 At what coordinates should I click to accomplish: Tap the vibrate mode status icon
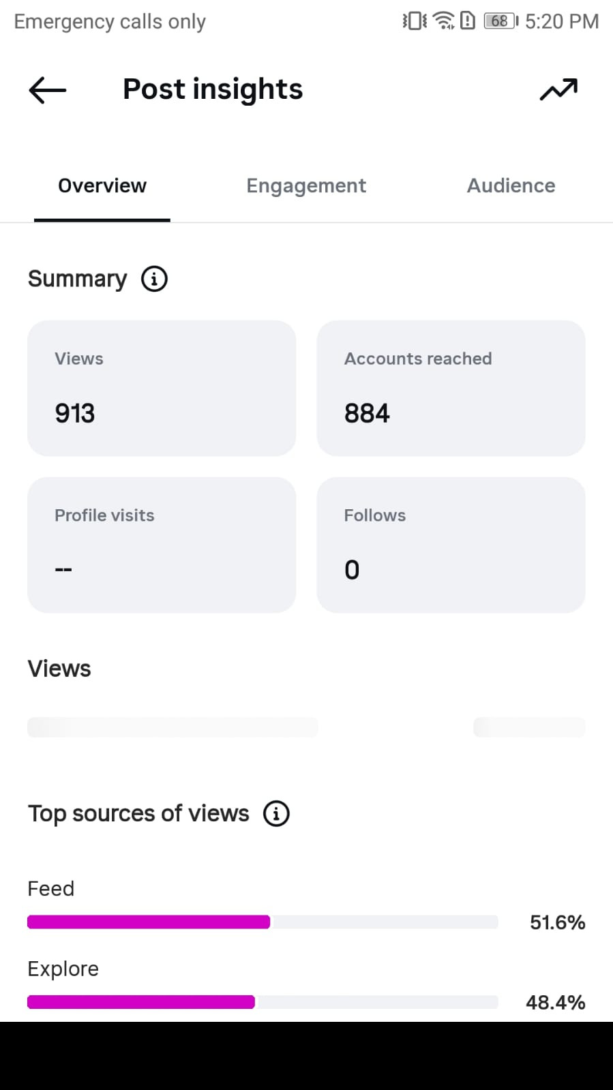(x=415, y=21)
